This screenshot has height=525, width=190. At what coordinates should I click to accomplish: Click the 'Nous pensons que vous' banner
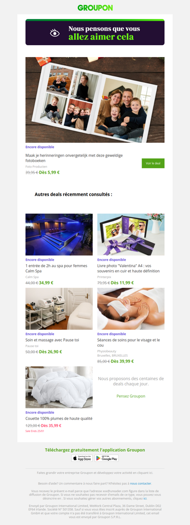95,32
